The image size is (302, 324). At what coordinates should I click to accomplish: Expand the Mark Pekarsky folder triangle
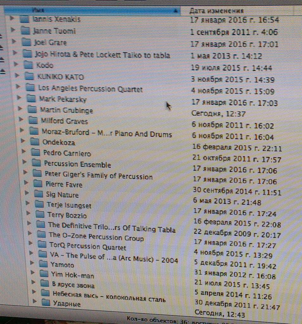coord(20,98)
